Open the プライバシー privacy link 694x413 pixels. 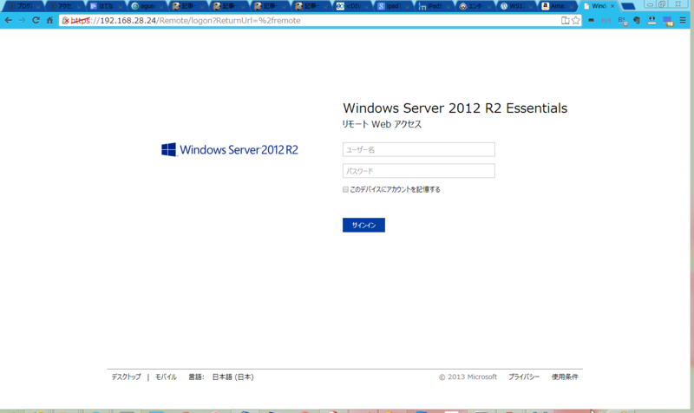tap(524, 377)
